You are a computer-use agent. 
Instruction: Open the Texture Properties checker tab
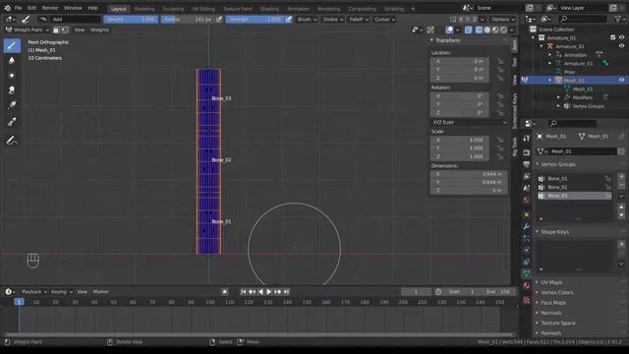click(527, 300)
